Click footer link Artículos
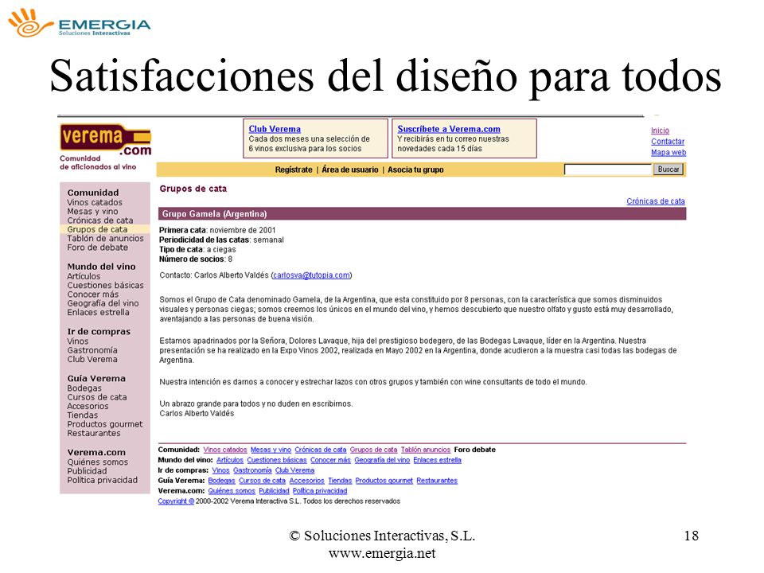Viewport: 764px width, 573px height. coord(230,460)
